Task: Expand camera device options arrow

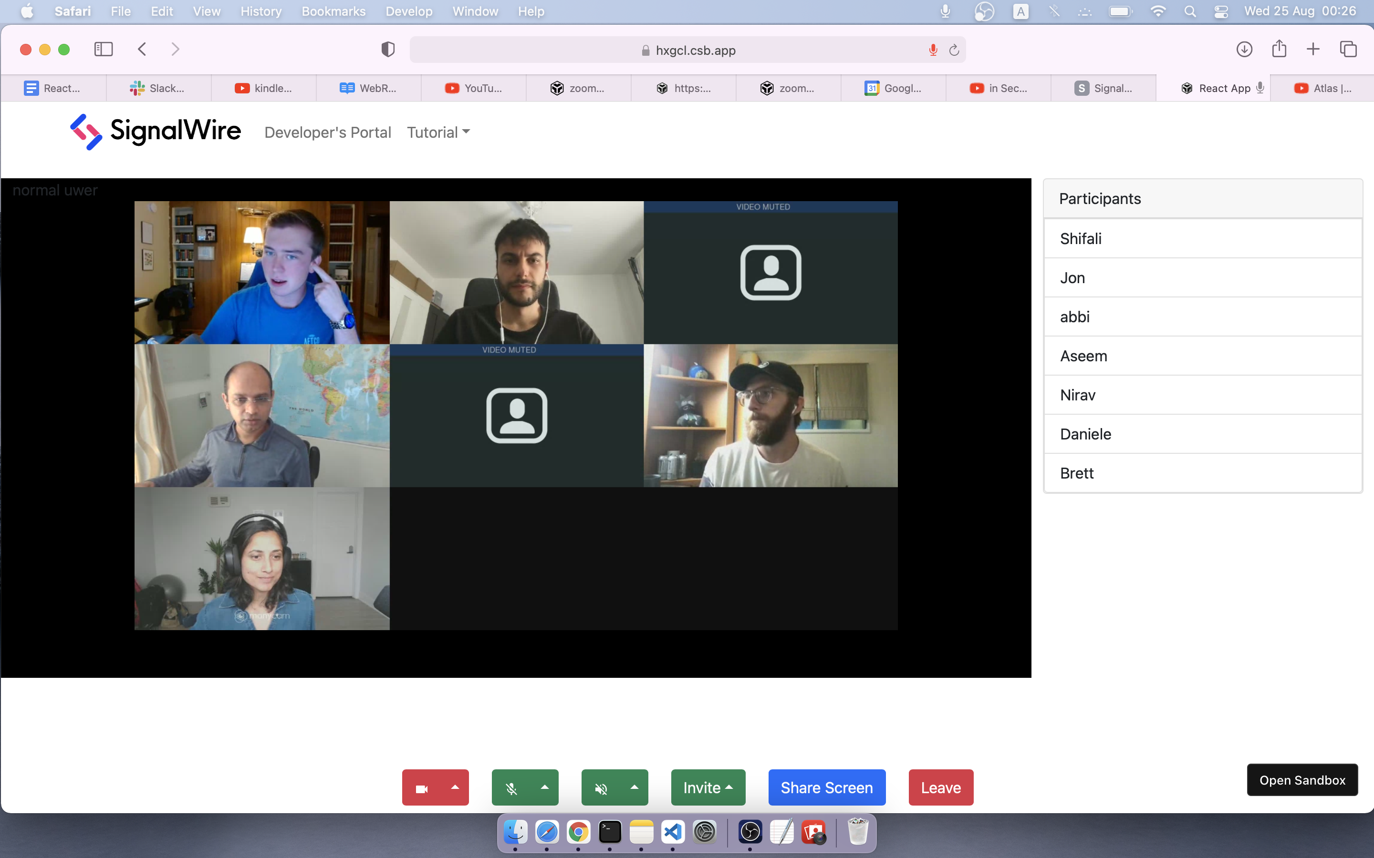Action: pos(455,787)
